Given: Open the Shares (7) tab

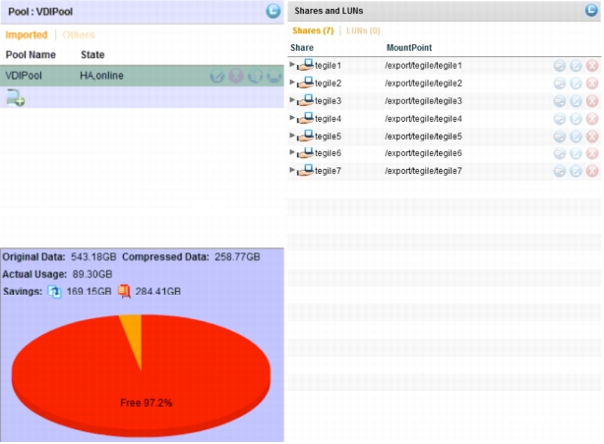Looking at the screenshot, I should [313, 30].
